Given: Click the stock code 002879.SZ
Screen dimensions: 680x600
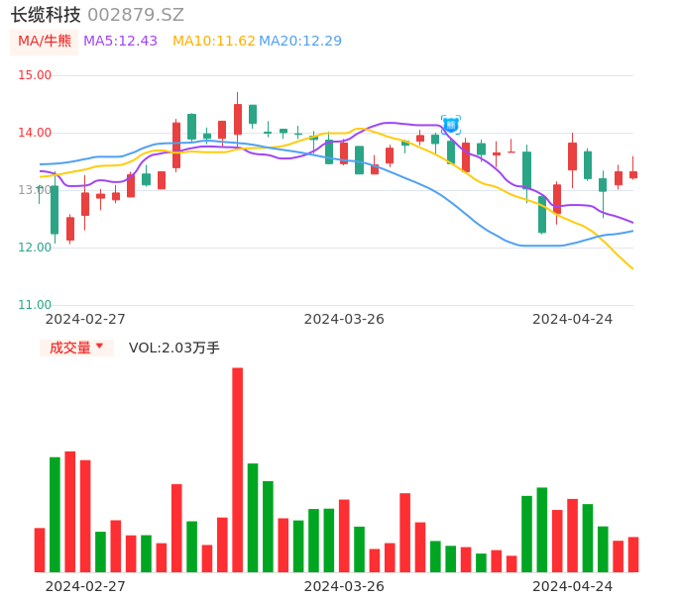Looking at the screenshot, I should (x=136, y=15).
